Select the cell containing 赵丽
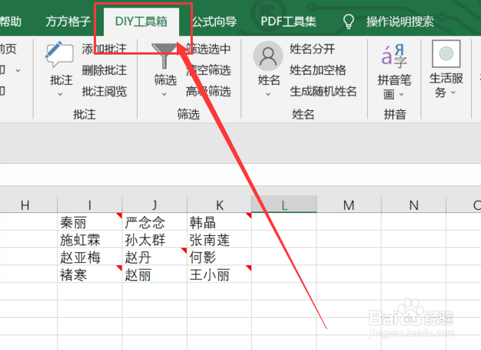The height and width of the screenshot is (350, 481). (x=154, y=274)
